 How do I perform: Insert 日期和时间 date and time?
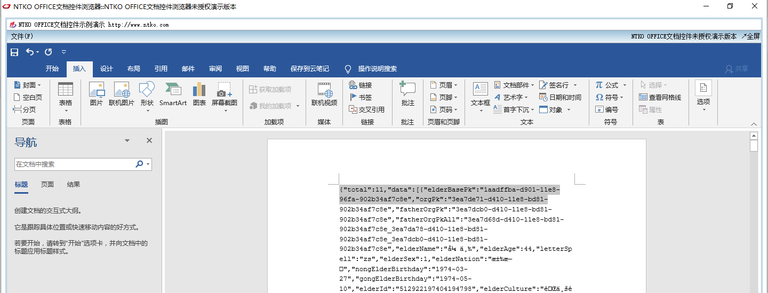click(560, 98)
